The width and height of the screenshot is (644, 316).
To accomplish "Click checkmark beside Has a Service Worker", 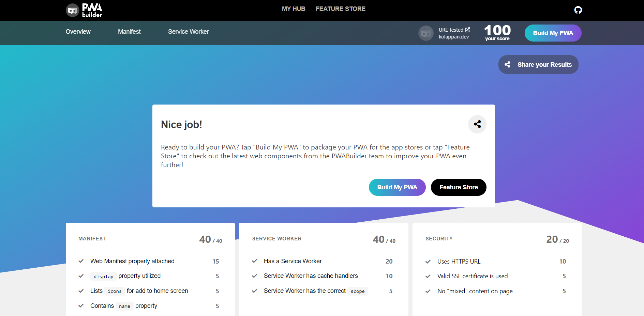I will 254,261.
